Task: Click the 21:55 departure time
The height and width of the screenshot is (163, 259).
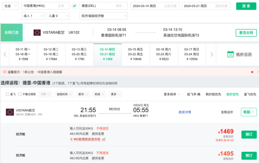Action: click(x=88, y=110)
